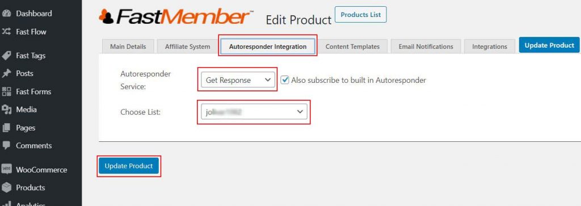The image size is (581, 206).
Task: Open the Autoresponder Service Get Response dropdown
Action: click(238, 80)
